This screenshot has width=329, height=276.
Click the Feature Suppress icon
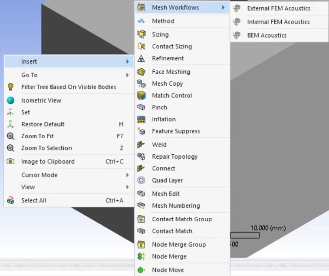tap(141, 131)
